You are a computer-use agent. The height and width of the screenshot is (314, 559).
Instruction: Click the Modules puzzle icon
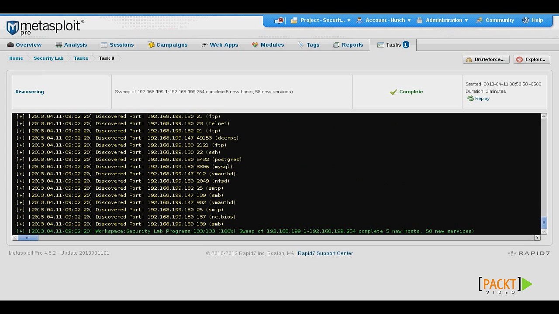[255, 45]
